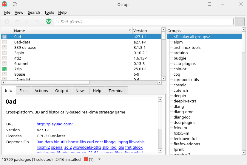Select the Info tab

[8, 90]
